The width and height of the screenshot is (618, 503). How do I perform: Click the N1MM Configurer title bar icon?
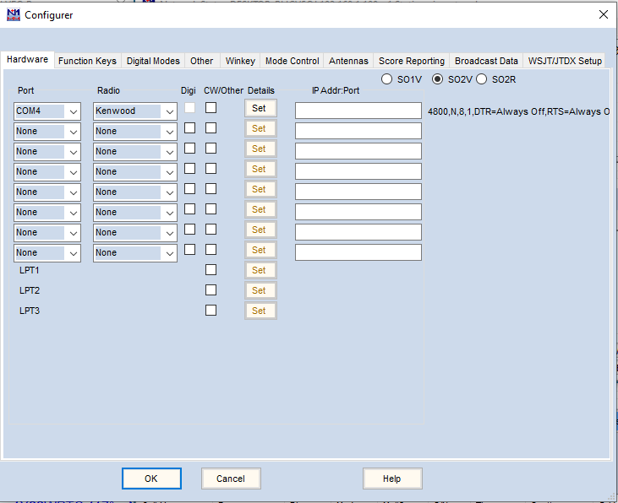14,15
